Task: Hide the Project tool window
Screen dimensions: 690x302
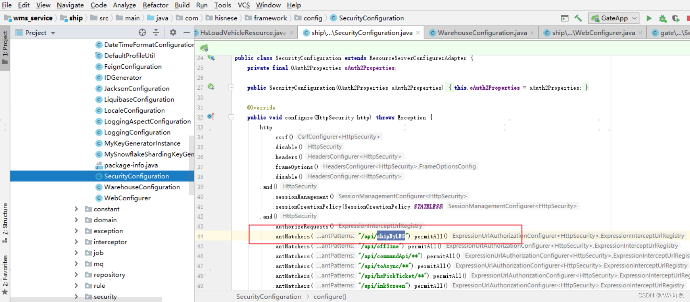Action: click(x=186, y=33)
